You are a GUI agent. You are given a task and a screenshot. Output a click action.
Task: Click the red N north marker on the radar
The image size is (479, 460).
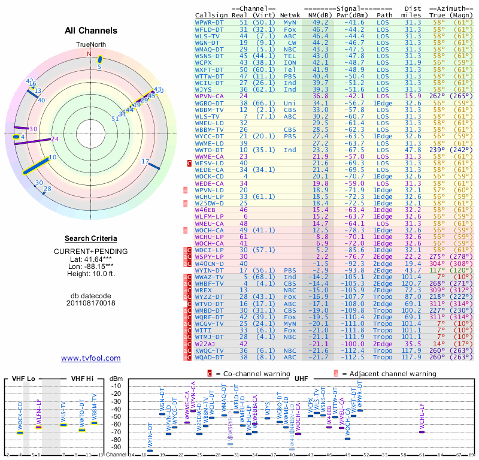pyautogui.click(x=89, y=54)
